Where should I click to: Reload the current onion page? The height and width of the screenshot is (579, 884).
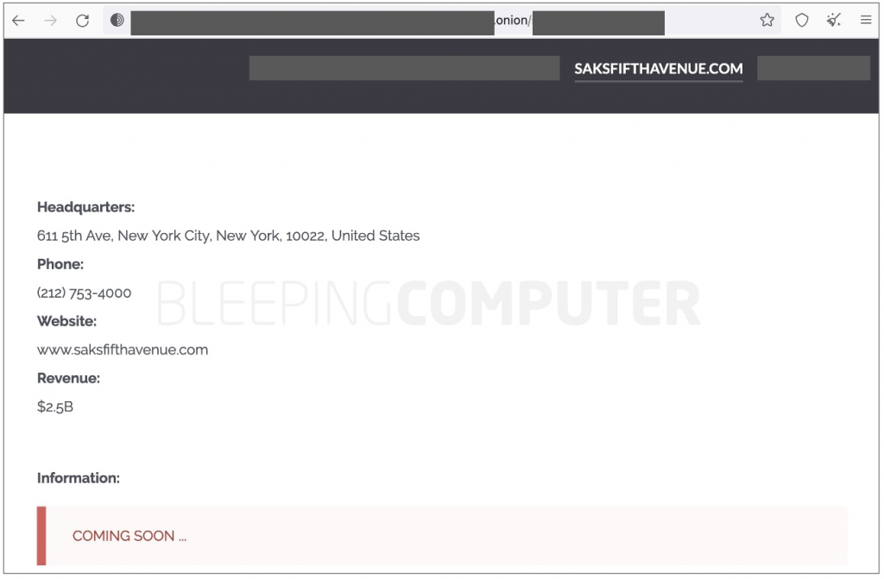point(83,21)
